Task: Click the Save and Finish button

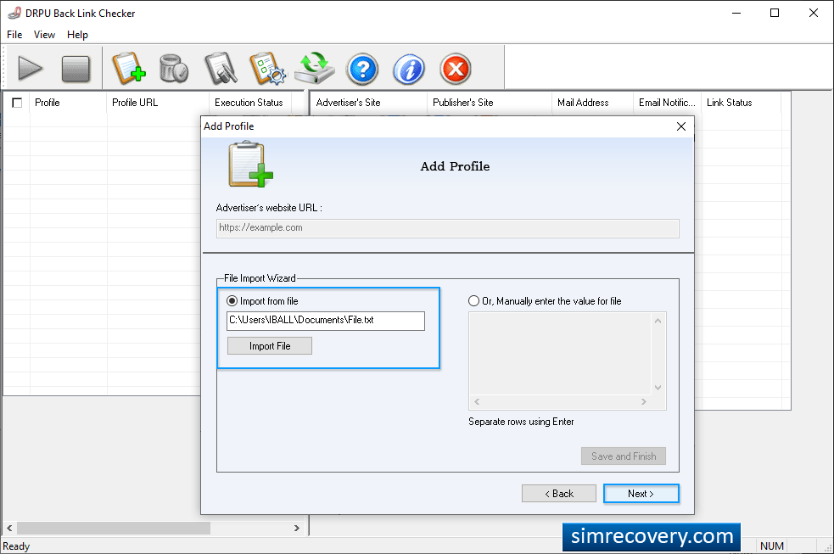Action: (x=624, y=456)
